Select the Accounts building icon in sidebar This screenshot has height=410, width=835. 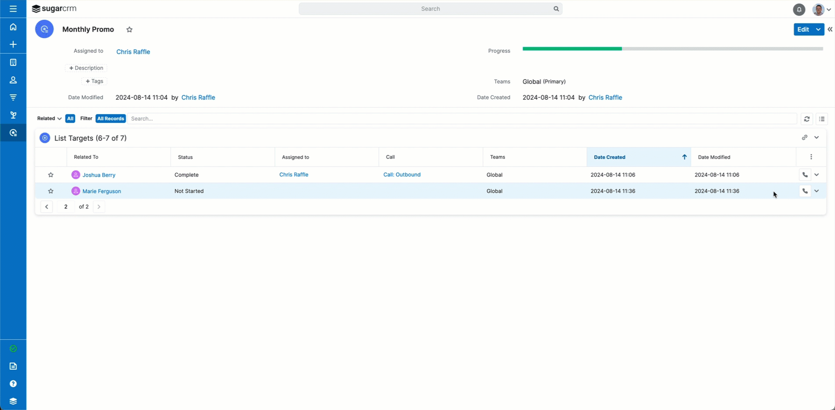(x=13, y=62)
